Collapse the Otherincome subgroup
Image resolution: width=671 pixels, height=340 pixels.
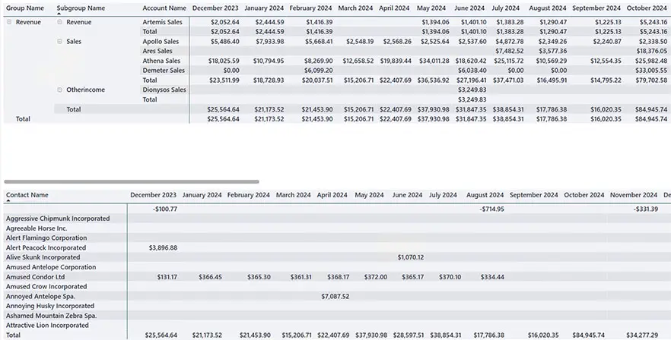pos(59,90)
